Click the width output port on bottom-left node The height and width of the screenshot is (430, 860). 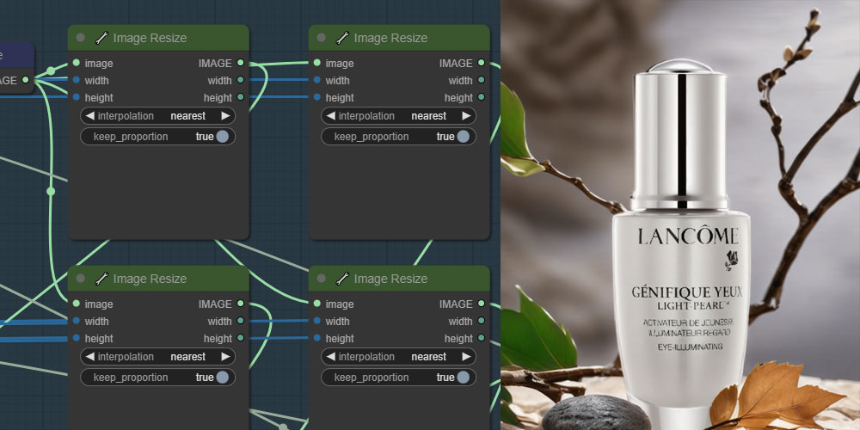coord(240,321)
